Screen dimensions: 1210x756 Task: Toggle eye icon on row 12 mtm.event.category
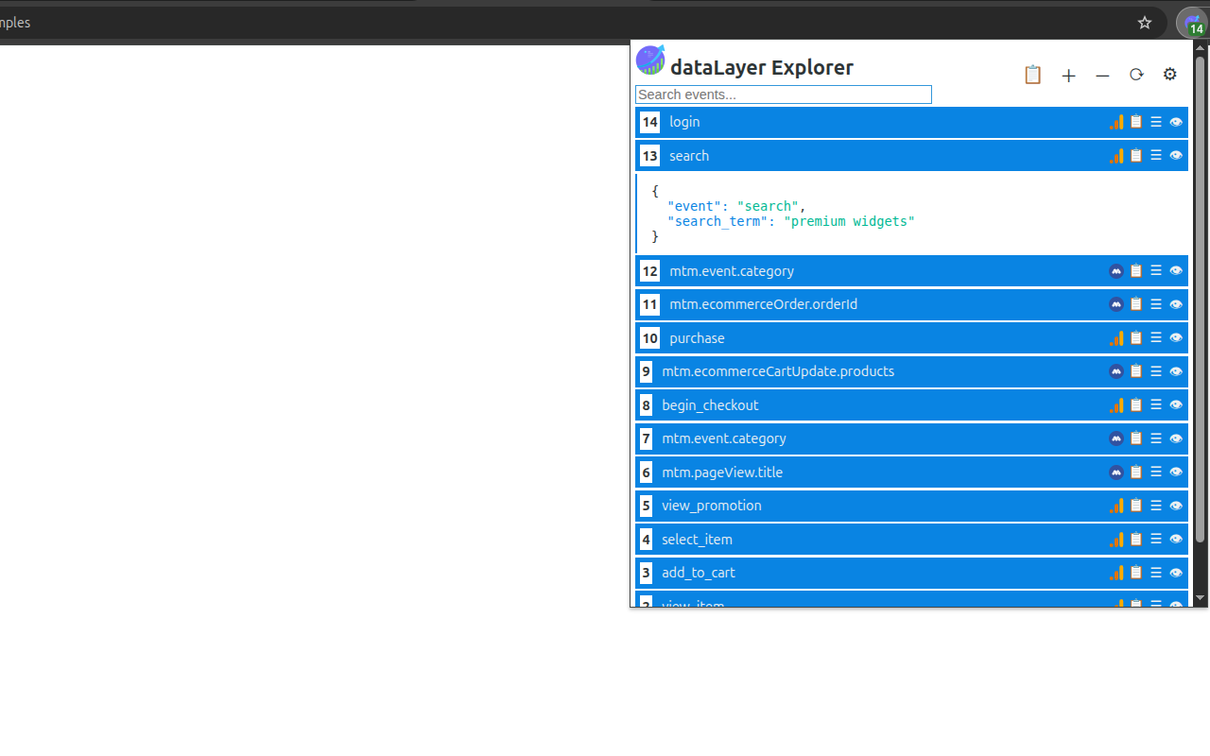[x=1176, y=271]
